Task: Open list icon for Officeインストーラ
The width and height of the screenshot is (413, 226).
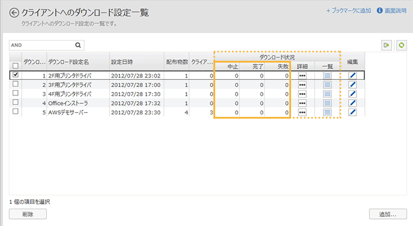Action: (x=328, y=103)
